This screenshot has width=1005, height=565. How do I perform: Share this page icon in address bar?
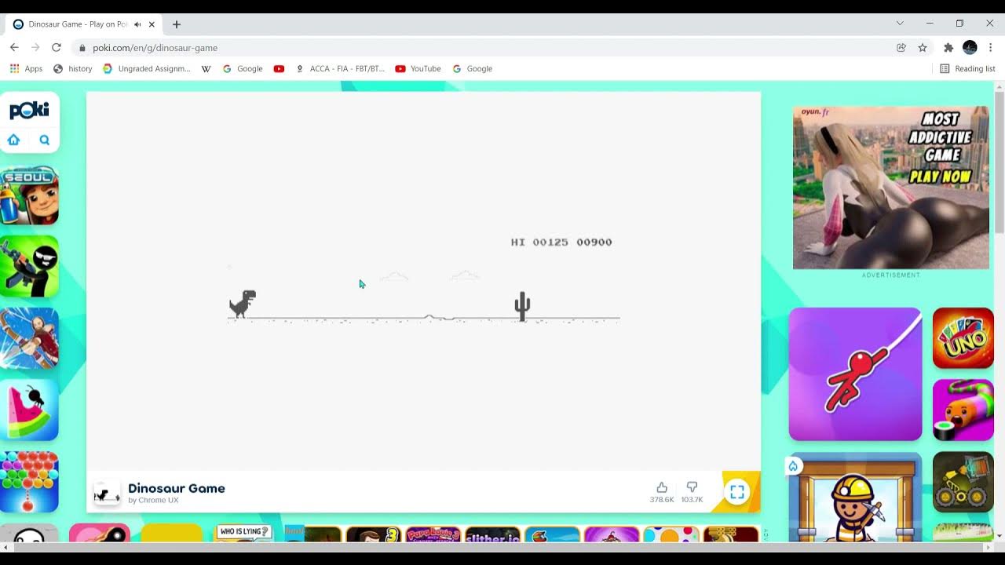point(901,48)
